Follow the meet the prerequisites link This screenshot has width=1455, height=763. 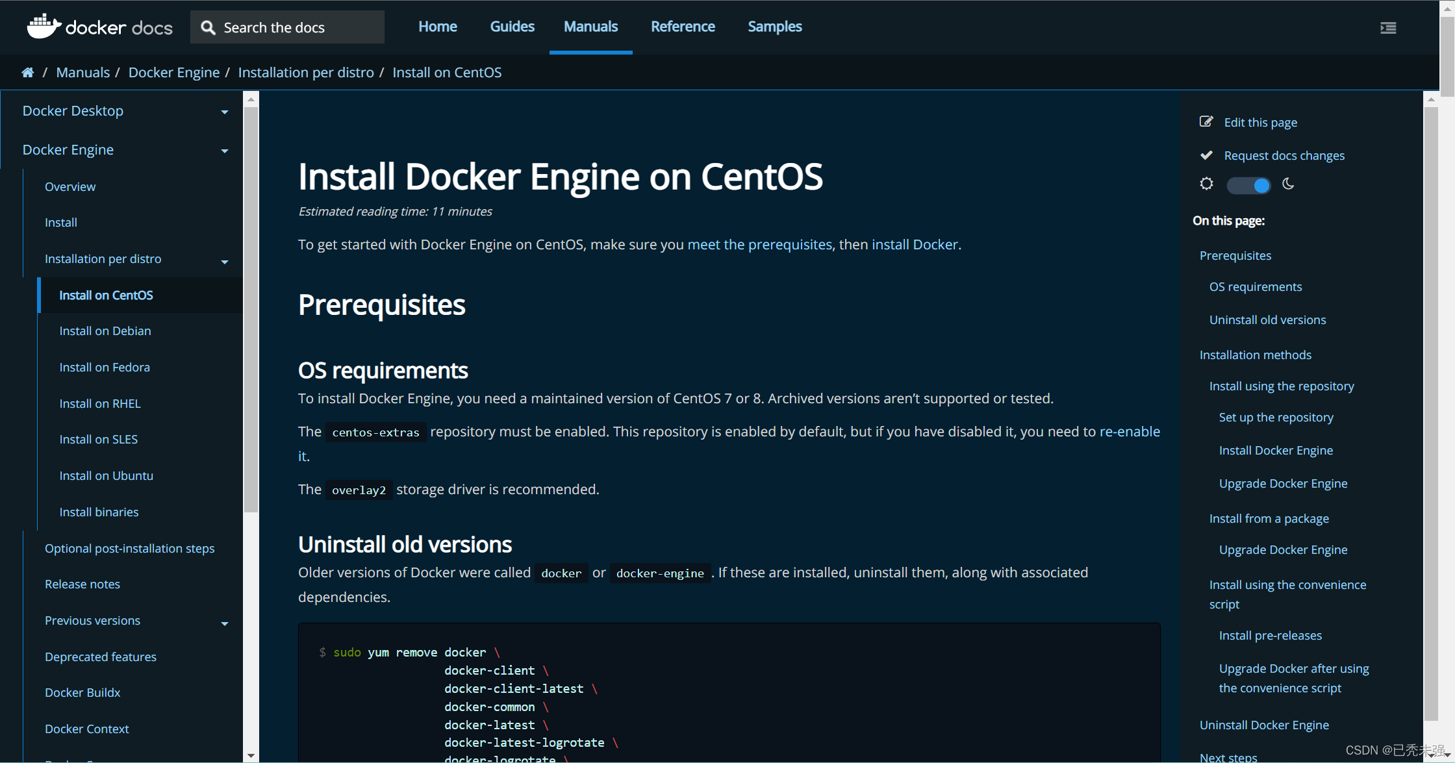click(759, 244)
